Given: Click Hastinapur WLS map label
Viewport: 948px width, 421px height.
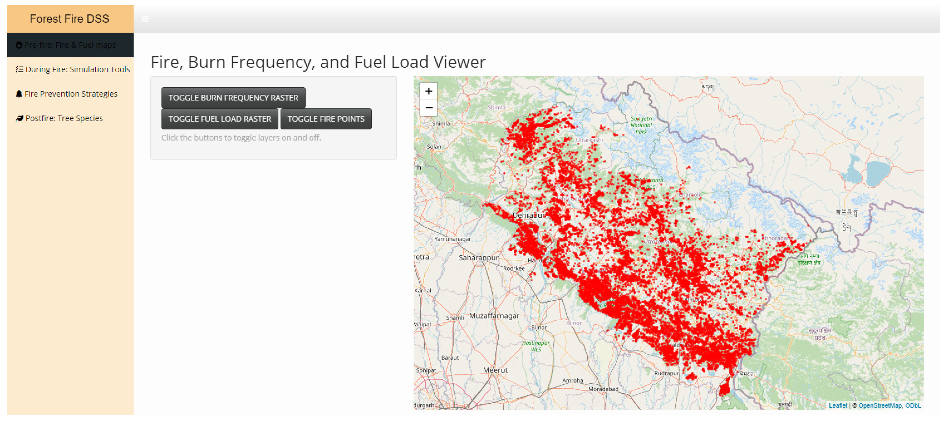Looking at the screenshot, I should point(536,346).
